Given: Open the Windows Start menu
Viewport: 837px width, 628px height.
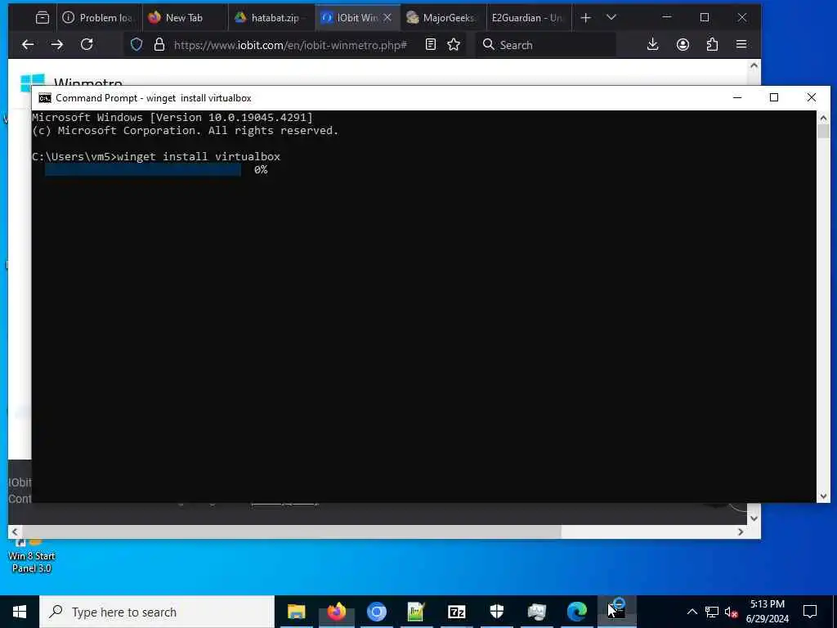Looking at the screenshot, I should [x=20, y=612].
